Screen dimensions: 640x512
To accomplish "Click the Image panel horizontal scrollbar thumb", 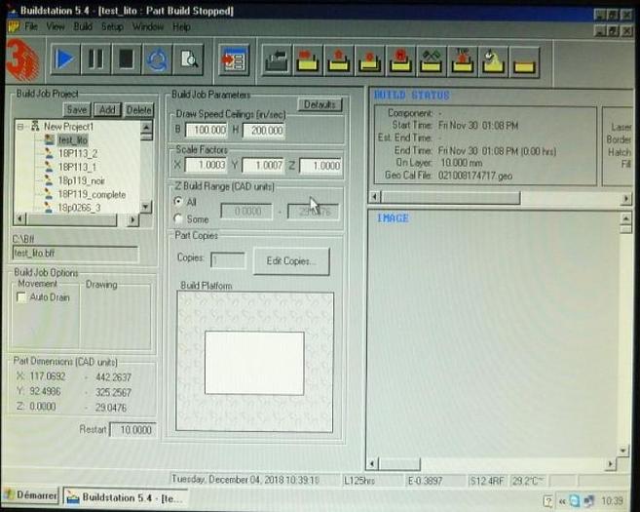I will coord(399,464).
